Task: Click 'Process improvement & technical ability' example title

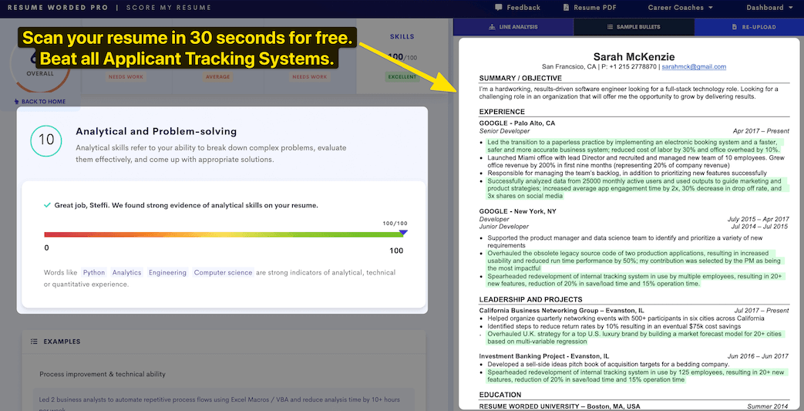Action: click(x=103, y=374)
